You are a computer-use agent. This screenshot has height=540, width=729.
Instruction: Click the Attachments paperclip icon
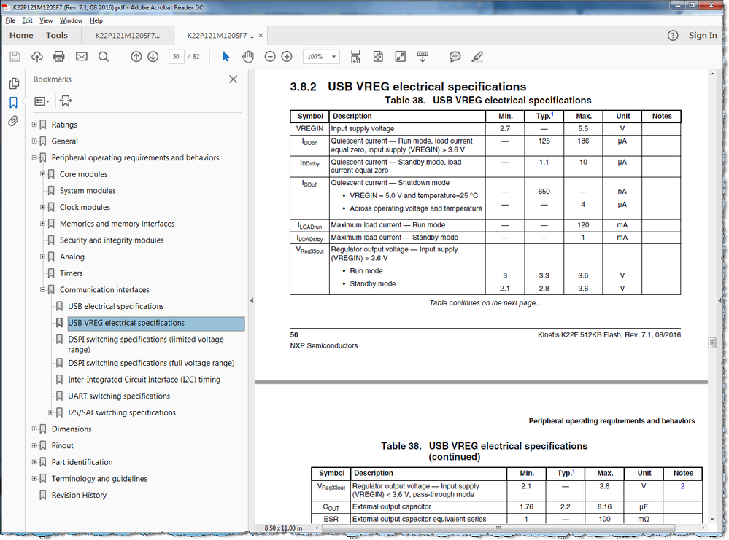click(12, 122)
